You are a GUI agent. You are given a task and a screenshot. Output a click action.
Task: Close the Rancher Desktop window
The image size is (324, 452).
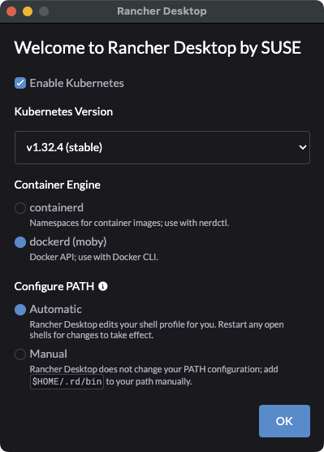(11, 11)
